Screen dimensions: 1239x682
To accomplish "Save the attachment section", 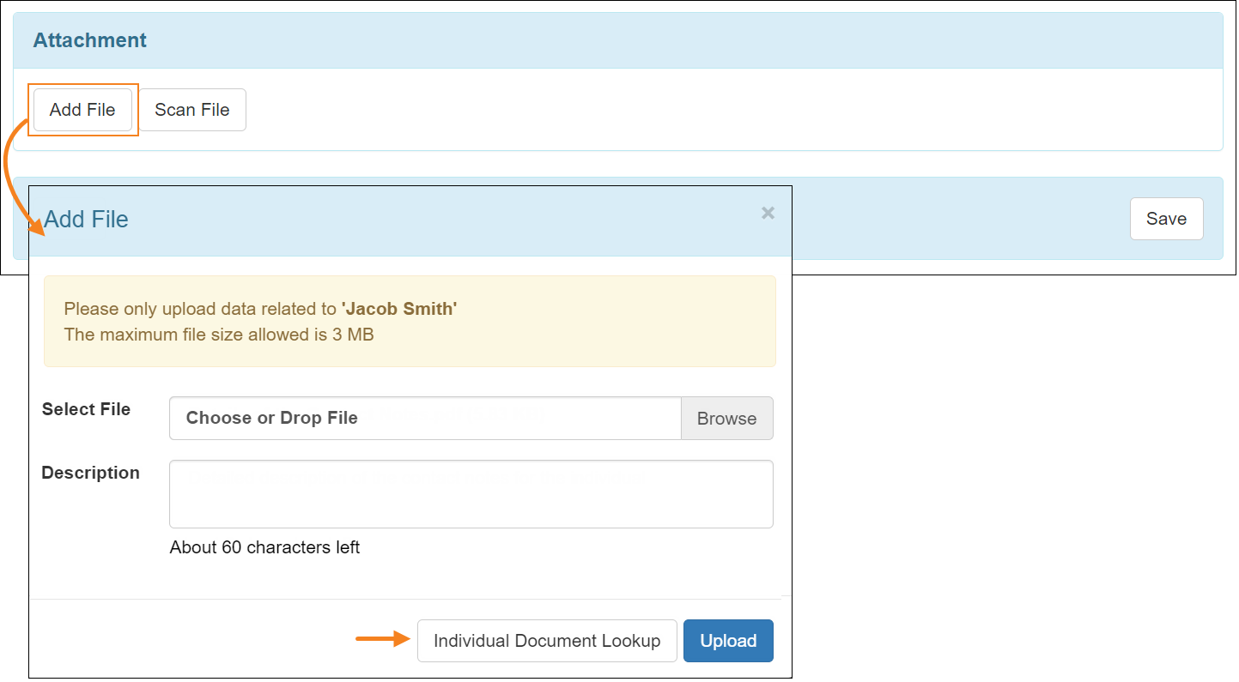I will click(x=1166, y=219).
